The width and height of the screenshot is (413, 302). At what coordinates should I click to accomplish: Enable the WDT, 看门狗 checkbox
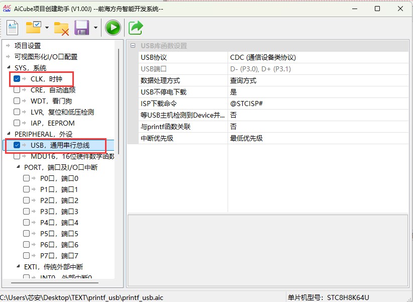[x=17, y=101]
